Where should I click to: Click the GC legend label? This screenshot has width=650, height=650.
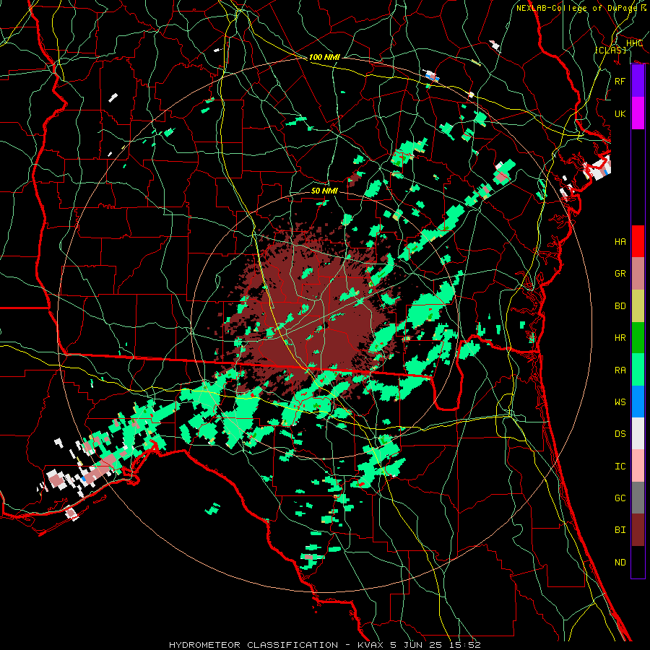pos(620,498)
